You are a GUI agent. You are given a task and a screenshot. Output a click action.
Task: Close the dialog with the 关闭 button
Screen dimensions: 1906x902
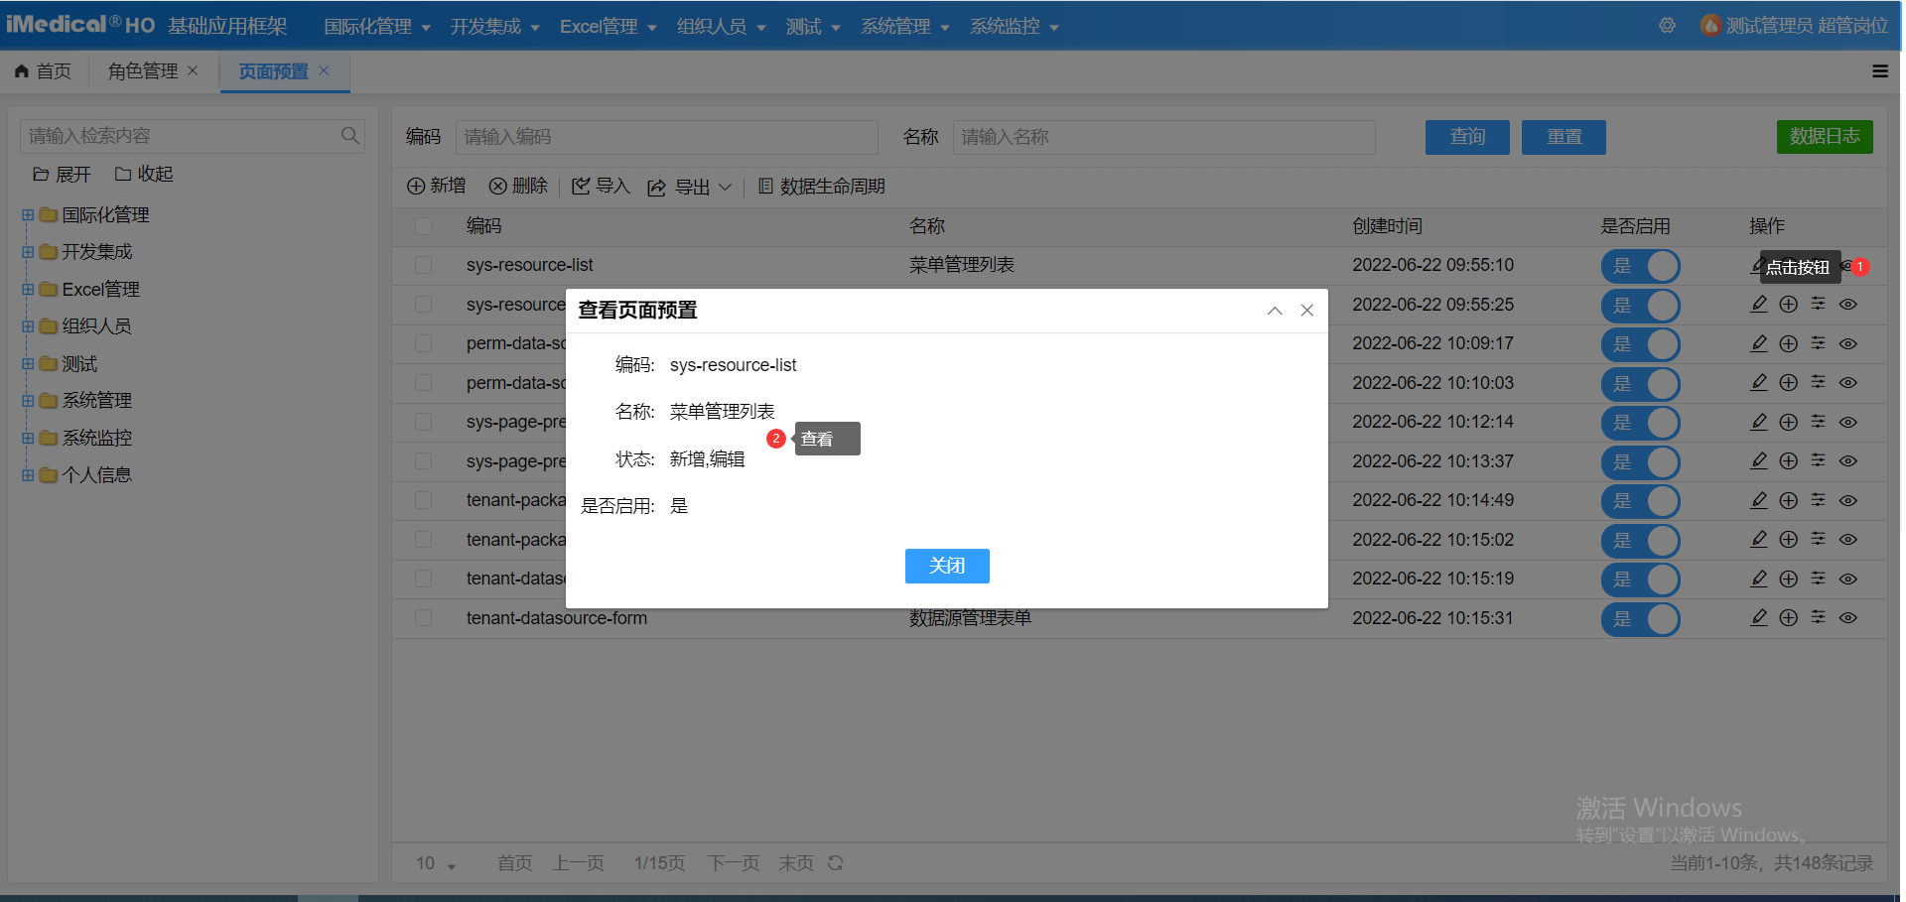point(946,566)
